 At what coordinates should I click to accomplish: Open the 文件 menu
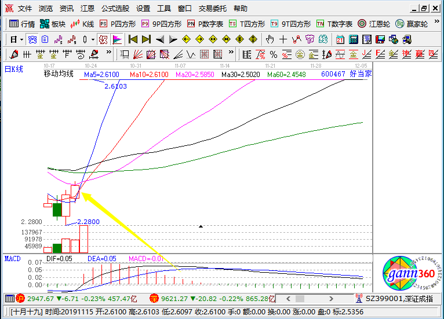coord(25,9)
